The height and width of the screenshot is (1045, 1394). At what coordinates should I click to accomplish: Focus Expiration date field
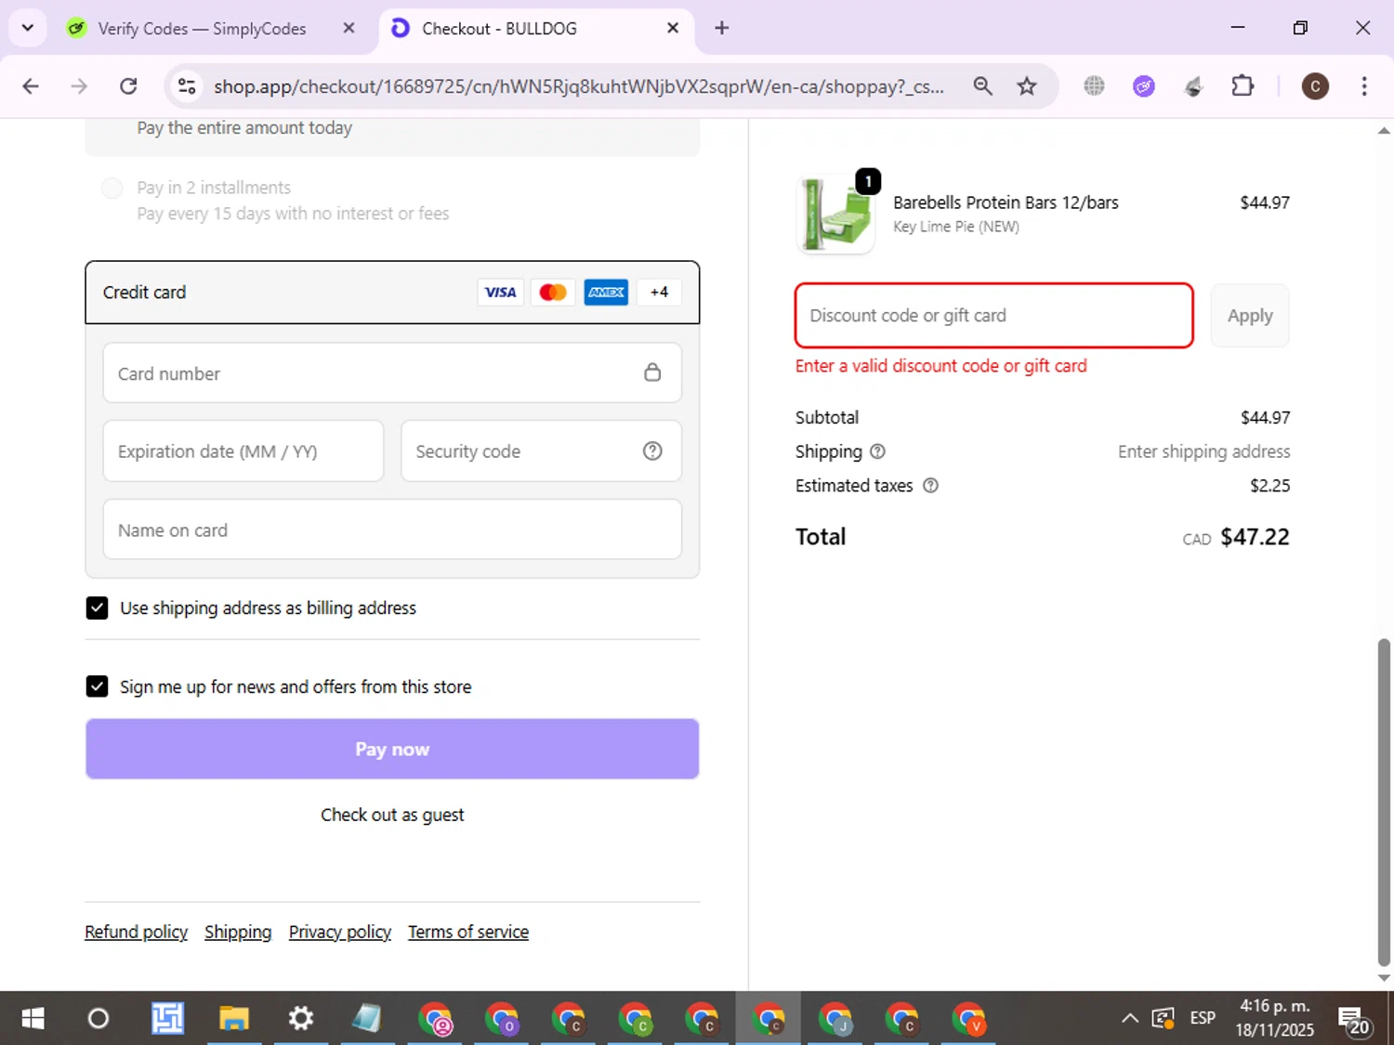pyautogui.click(x=243, y=451)
